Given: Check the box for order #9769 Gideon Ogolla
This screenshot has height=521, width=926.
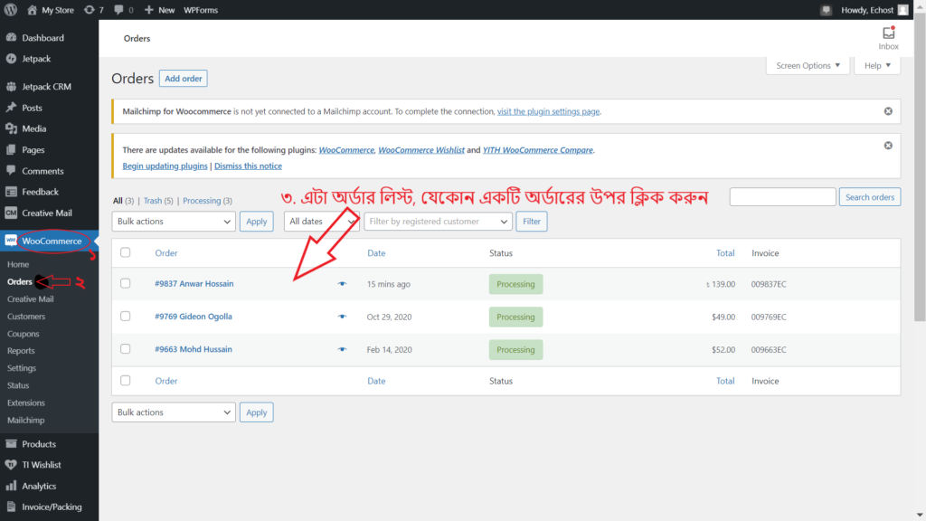Looking at the screenshot, I should (x=125, y=316).
